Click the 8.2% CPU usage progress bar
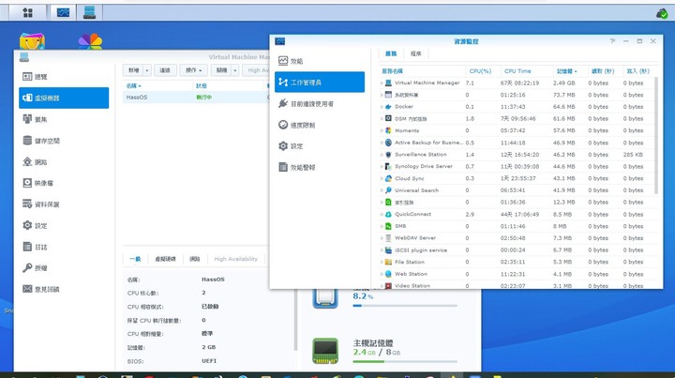 (x=405, y=306)
